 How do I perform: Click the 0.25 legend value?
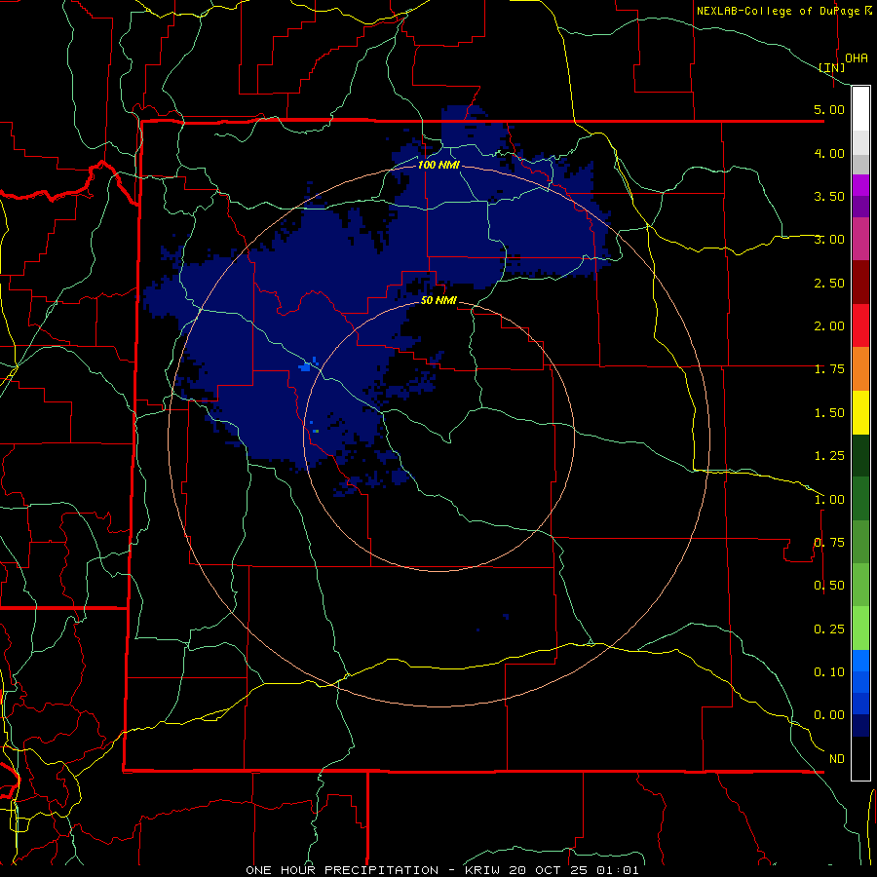pyautogui.click(x=829, y=629)
